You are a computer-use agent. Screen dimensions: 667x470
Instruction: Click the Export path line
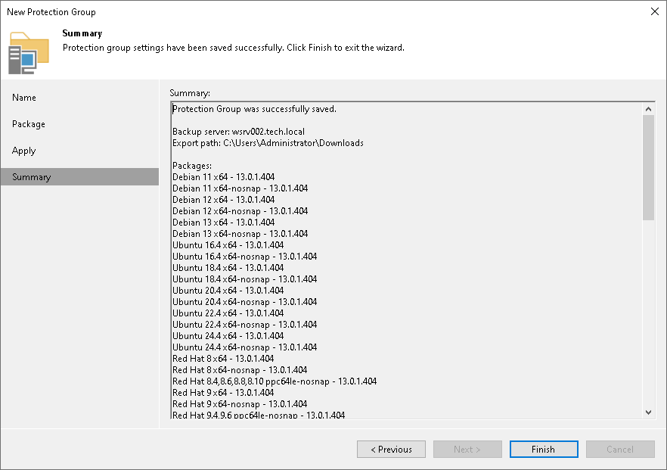click(x=268, y=143)
